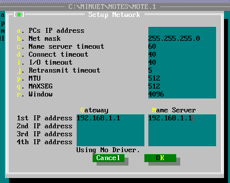Select the 3rd Name Server IP field
The image size is (230, 183).
tap(182, 134)
